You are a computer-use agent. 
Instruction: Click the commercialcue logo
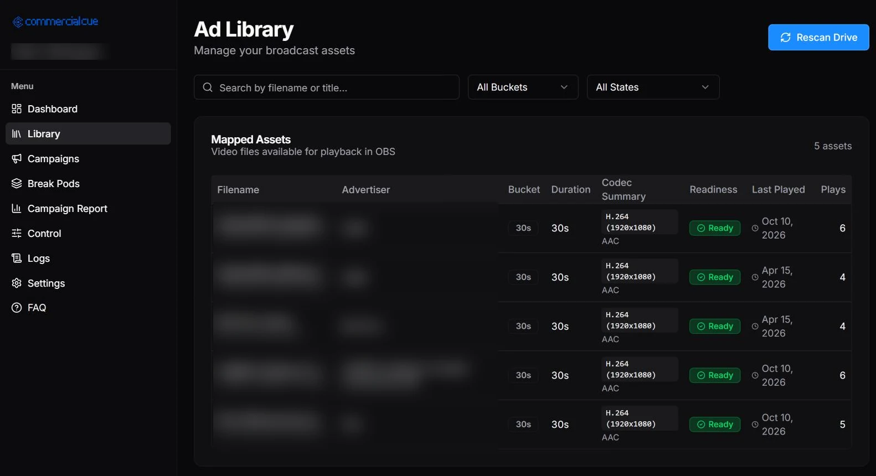click(55, 22)
